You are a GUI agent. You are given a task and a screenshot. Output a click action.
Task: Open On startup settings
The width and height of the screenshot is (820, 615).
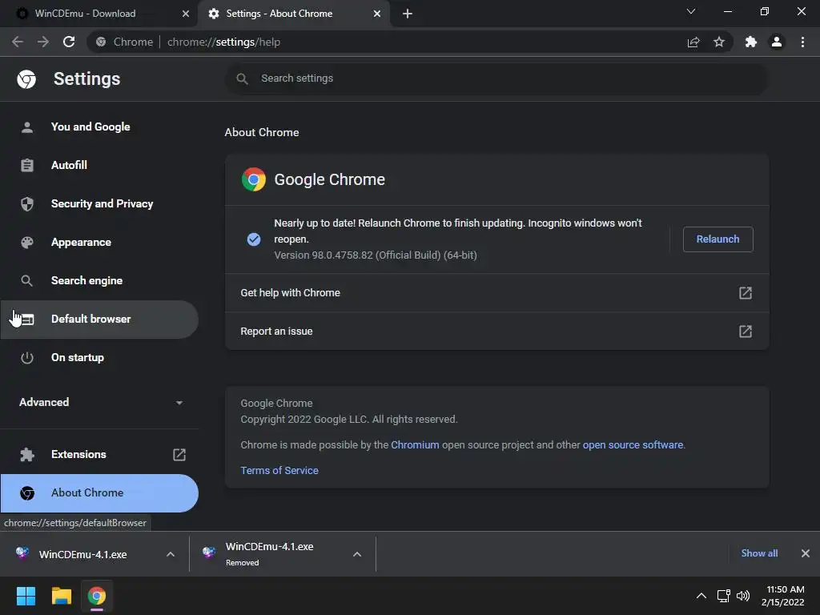tap(99, 358)
